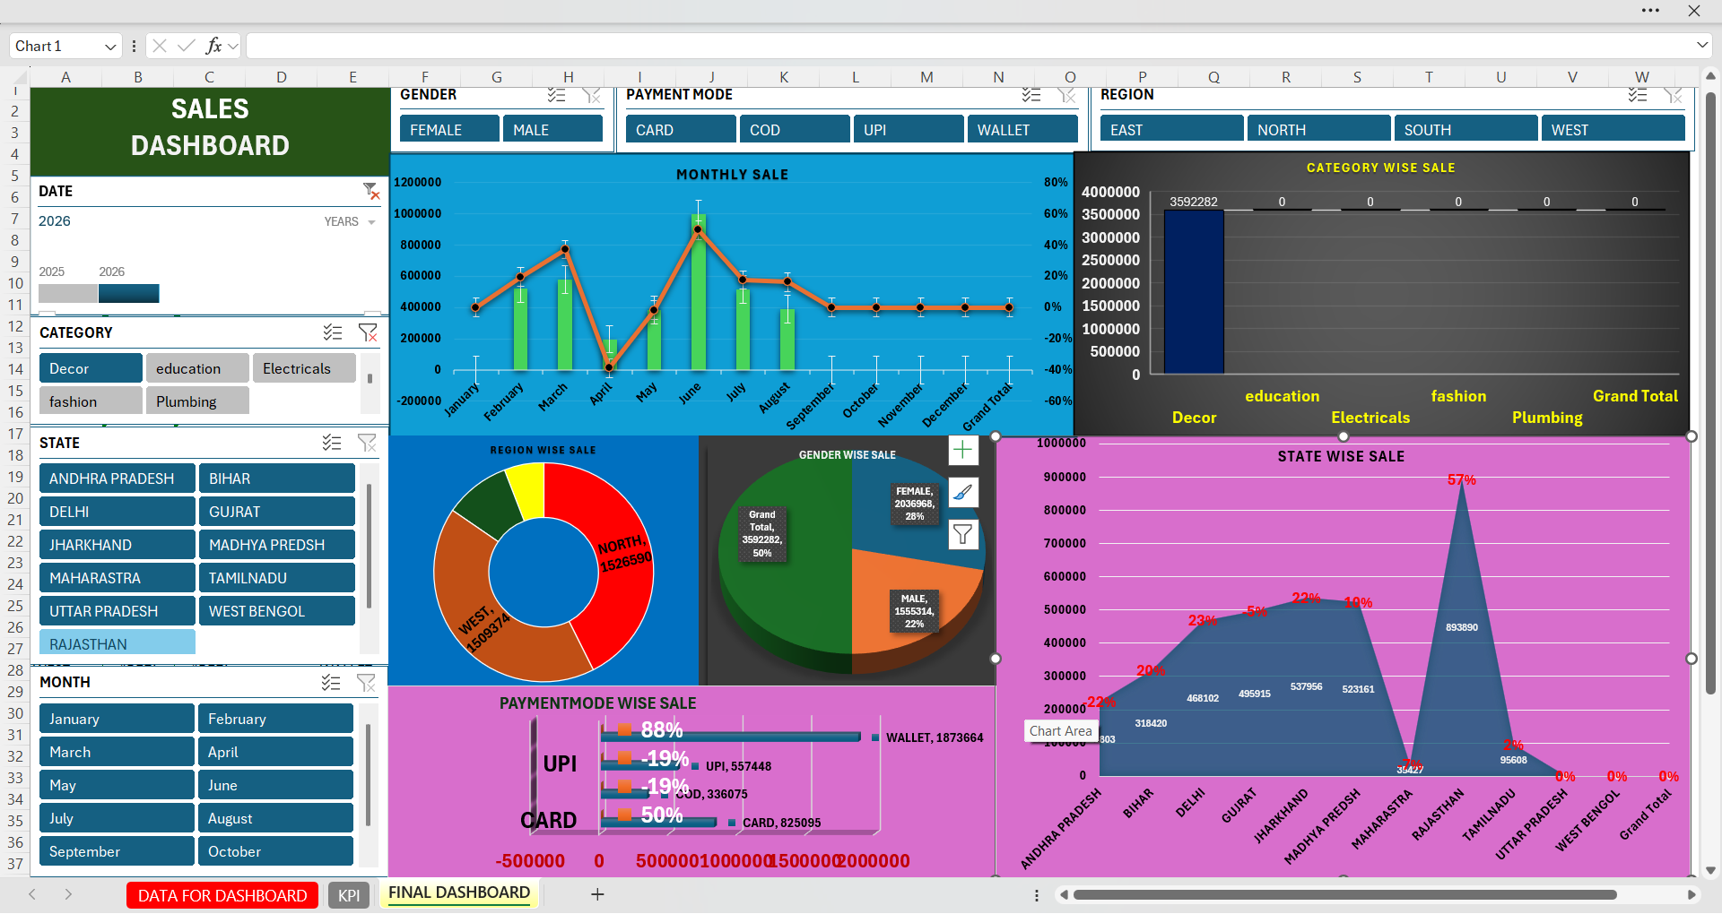This screenshot has width=1722, height=914.
Task: Clear filter on the MONTH slicer
Action: coord(366,683)
